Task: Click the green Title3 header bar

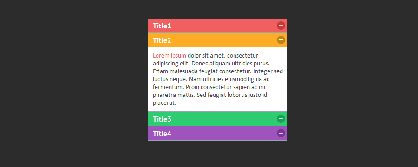Action: [218, 119]
